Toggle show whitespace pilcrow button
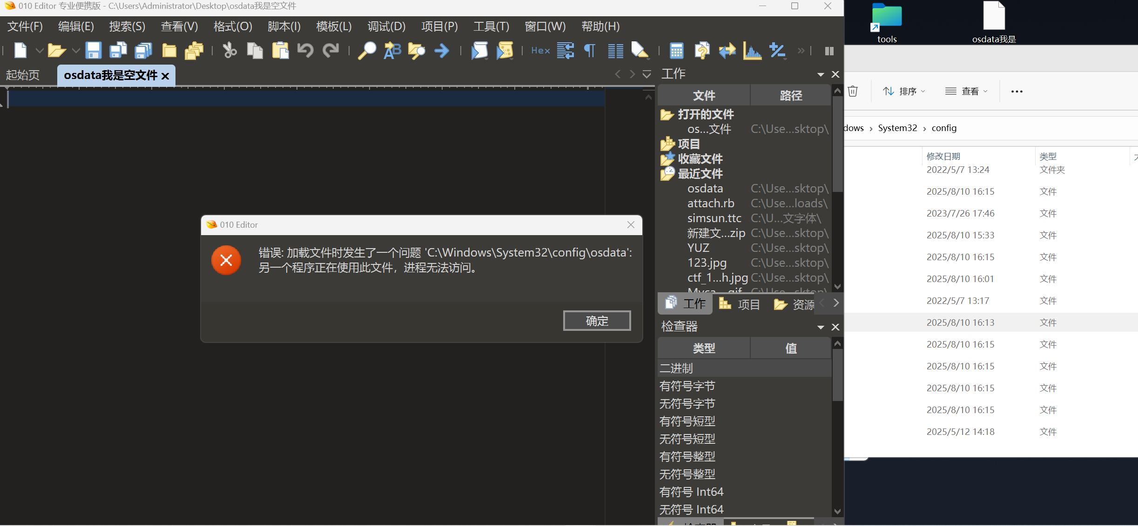The width and height of the screenshot is (1138, 526). coord(590,50)
